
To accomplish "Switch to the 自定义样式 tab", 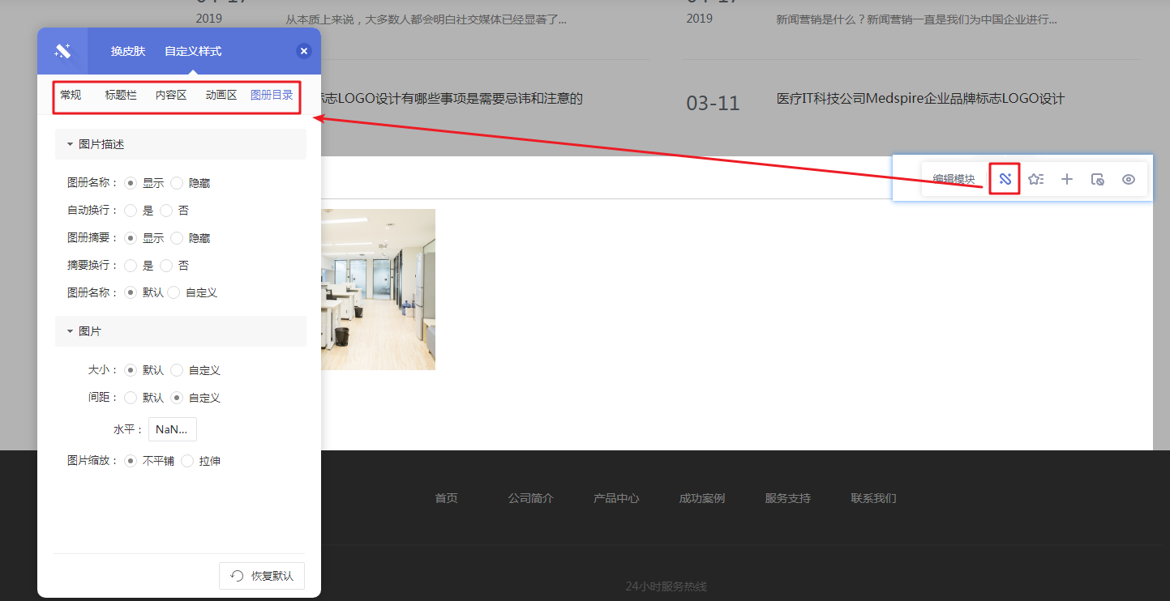I will (x=193, y=51).
